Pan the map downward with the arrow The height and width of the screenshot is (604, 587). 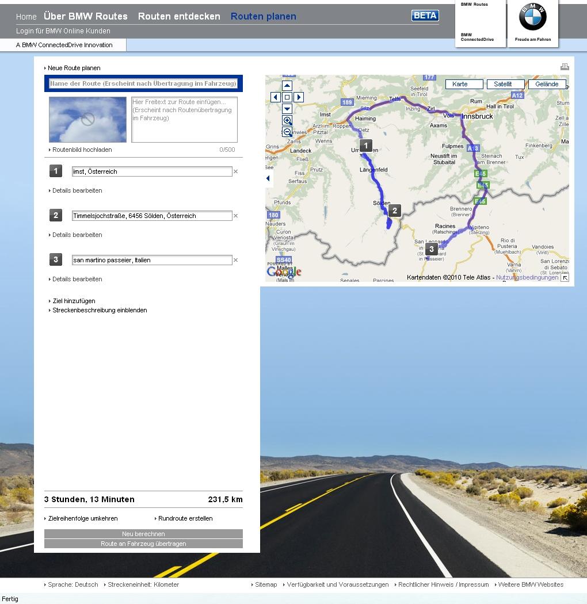pos(287,109)
